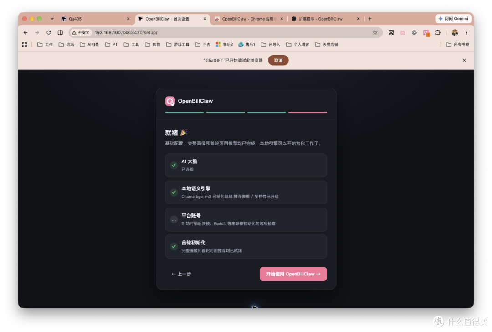492x332 pixels.
Task: Click the browser forward arrow
Action: [37, 32]
